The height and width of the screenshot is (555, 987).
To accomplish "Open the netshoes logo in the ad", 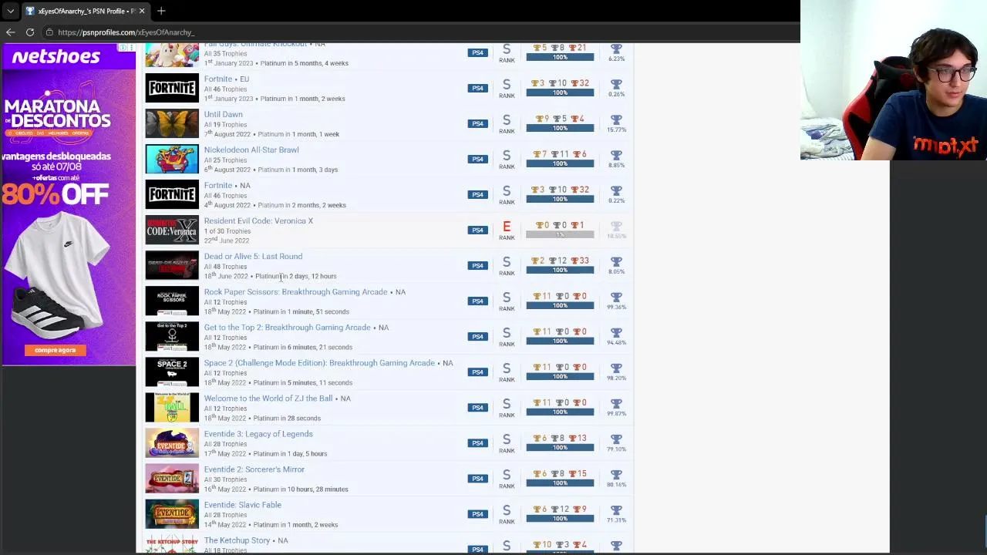I will [56, 57].
